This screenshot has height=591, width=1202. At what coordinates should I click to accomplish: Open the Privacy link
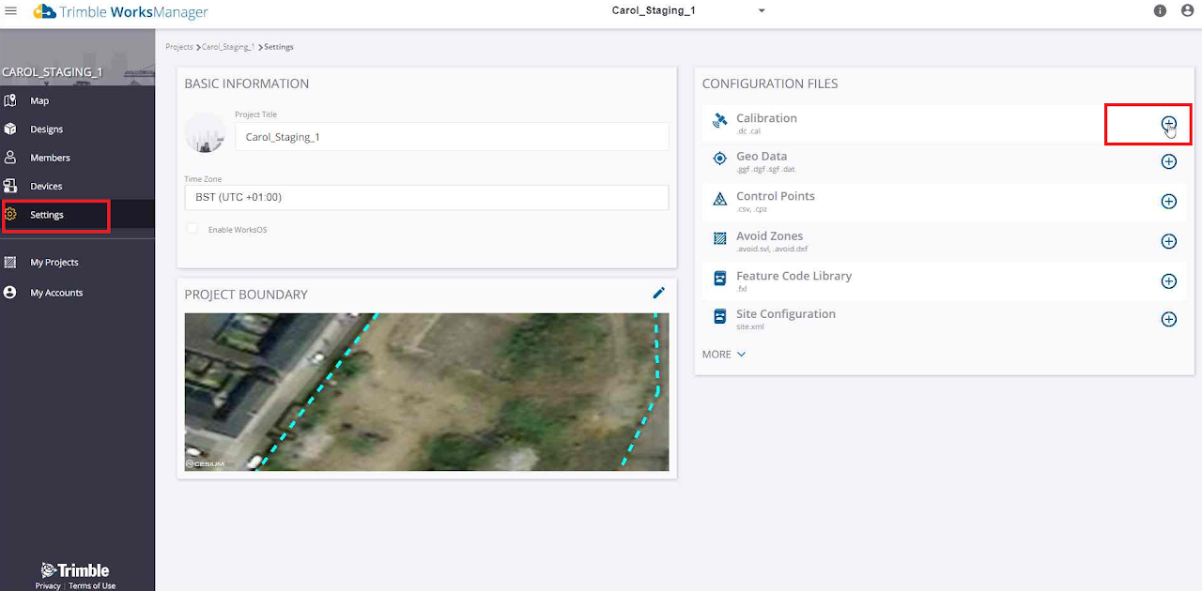click(x=48, y=585)
